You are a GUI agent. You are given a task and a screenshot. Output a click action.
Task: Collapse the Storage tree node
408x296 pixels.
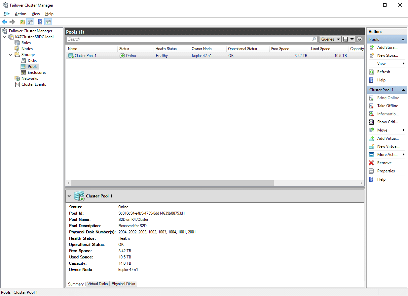coord(11,55)
